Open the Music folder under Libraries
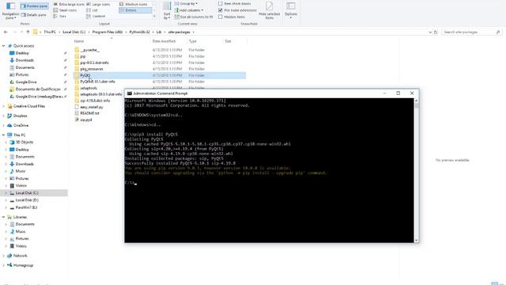 coord(21,231)
